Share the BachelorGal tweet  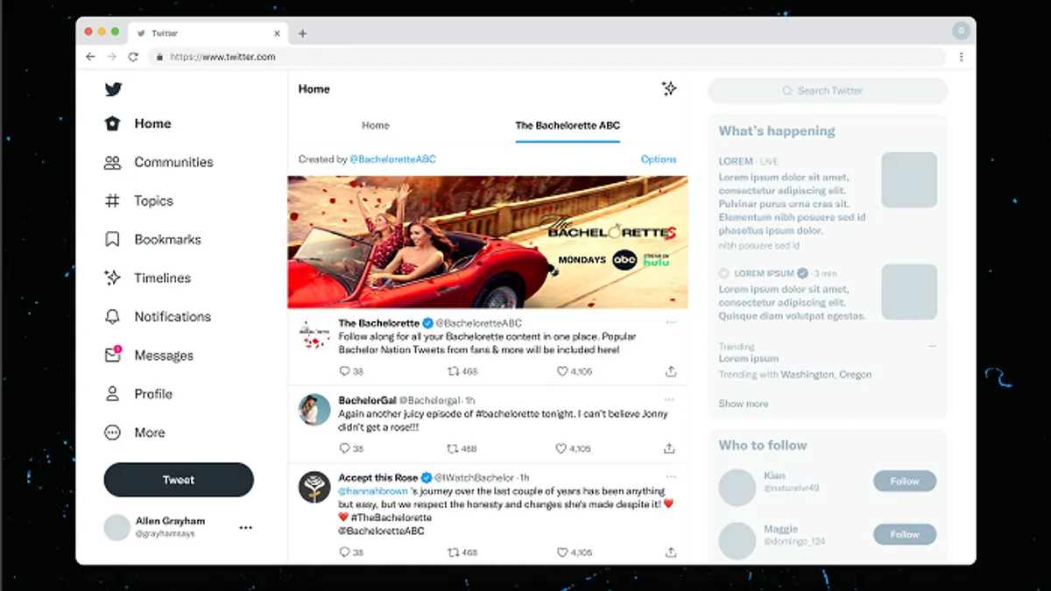[670, 448]
